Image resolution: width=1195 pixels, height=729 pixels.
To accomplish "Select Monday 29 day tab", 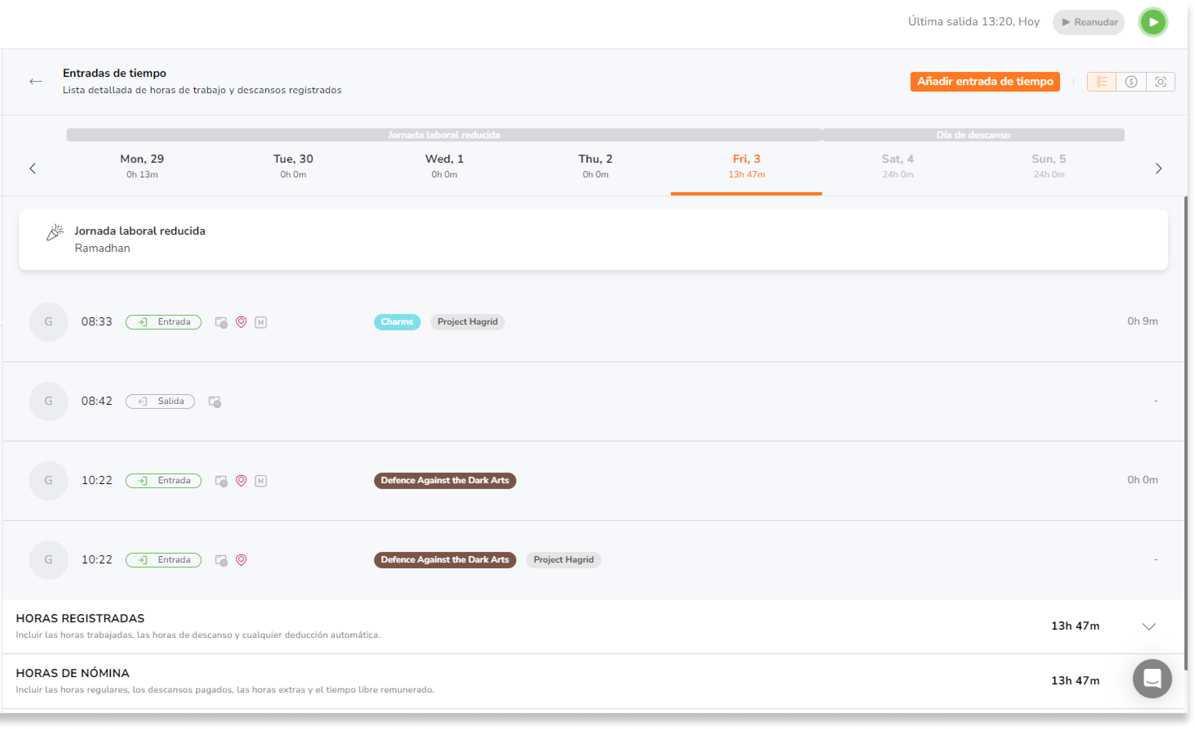I will click(x=143, y=166).
